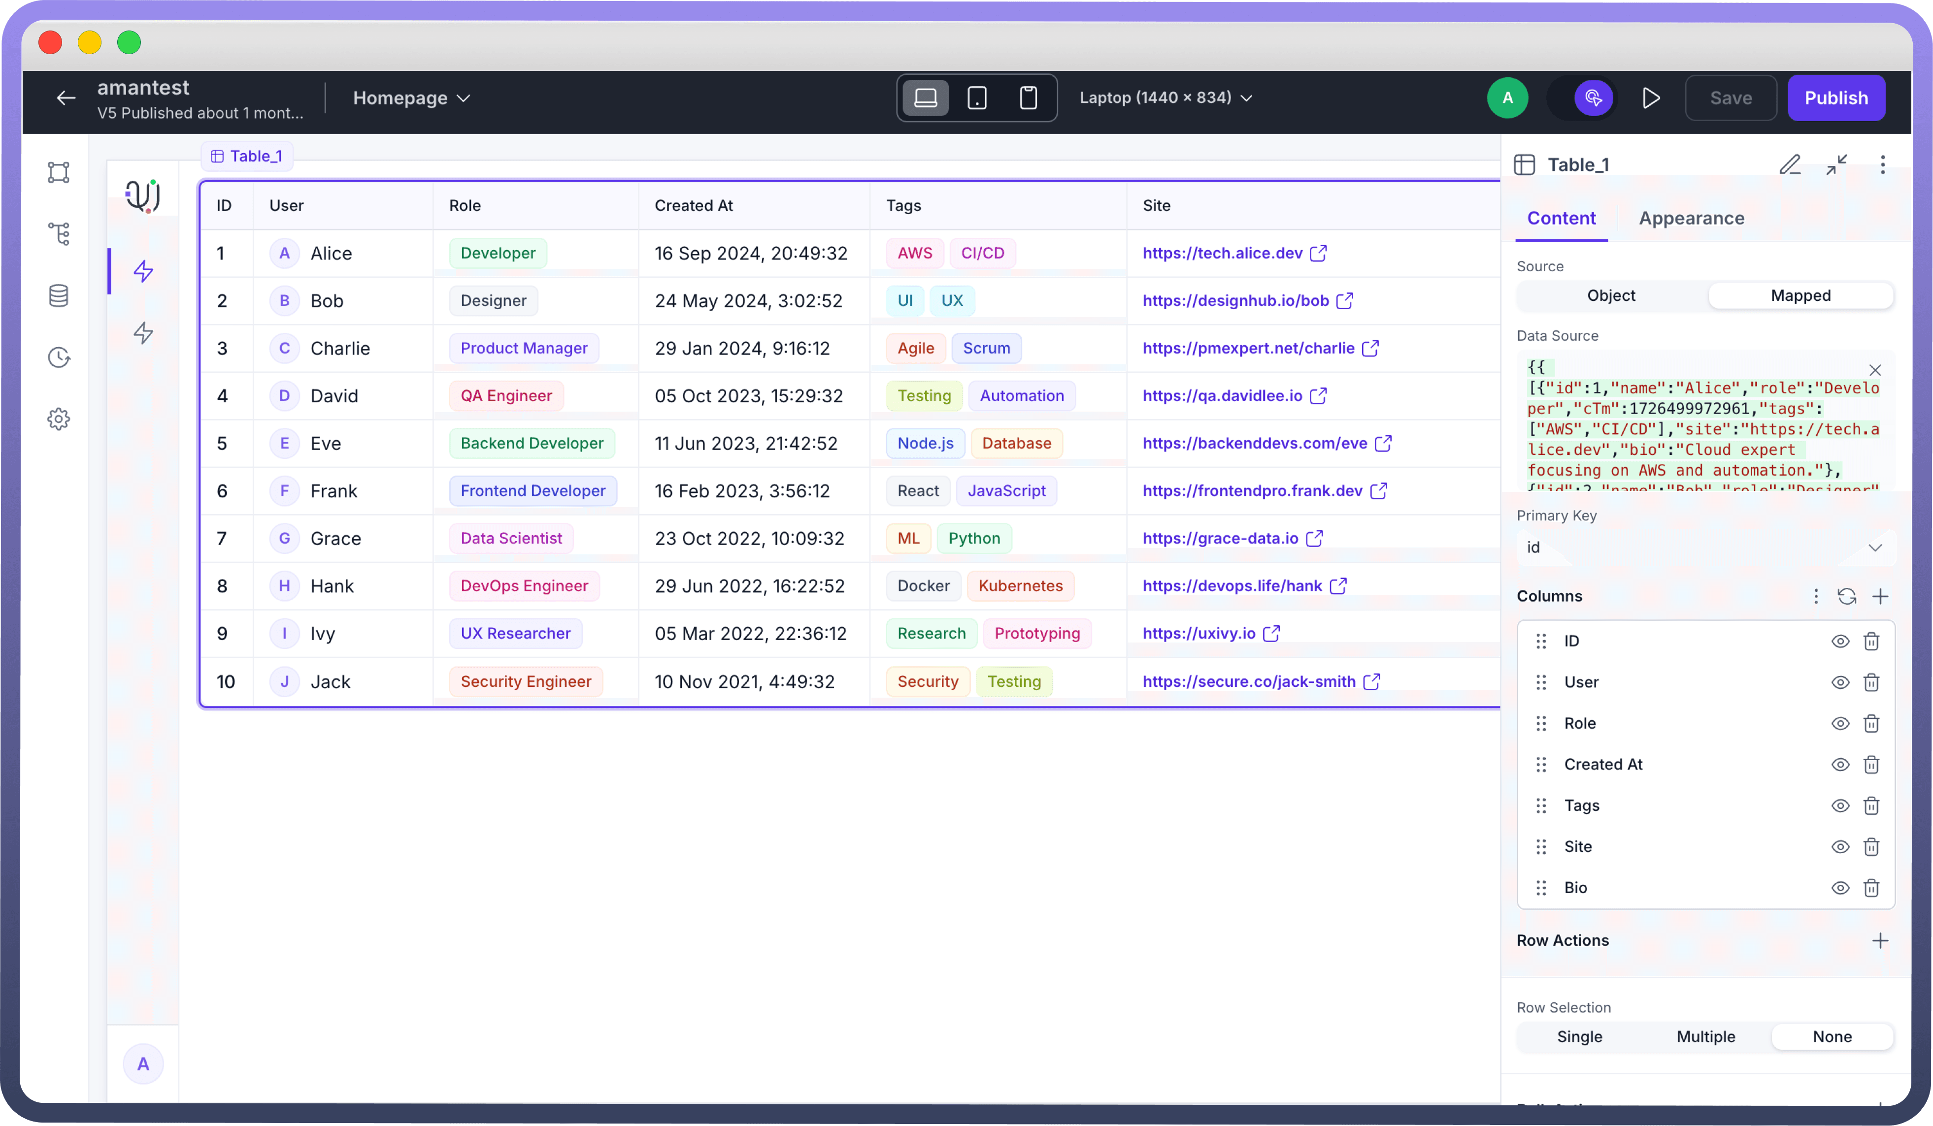Open the database sidebar icon
The height and width of the screenshot is (1126, 1933).
tap(59, 296)
